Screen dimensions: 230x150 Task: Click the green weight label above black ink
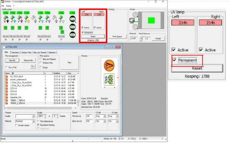point(6,13)
